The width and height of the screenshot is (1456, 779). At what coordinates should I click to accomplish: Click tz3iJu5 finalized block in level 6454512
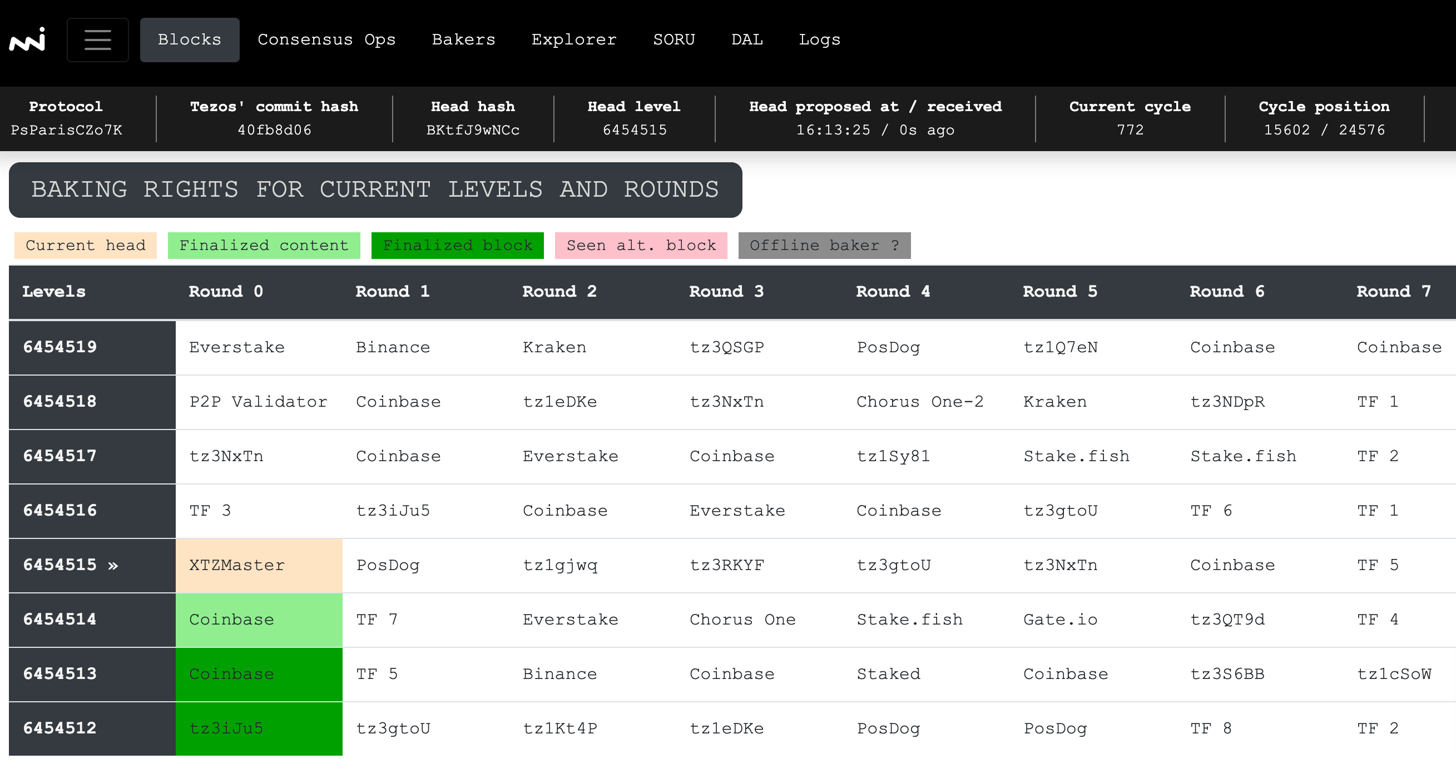[x=258, y=728]
